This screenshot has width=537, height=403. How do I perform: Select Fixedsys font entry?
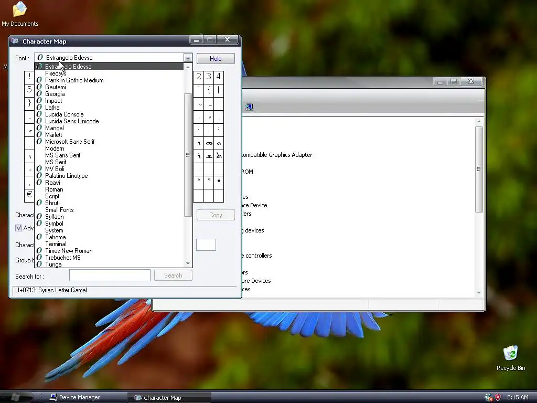tap(109, 73)
